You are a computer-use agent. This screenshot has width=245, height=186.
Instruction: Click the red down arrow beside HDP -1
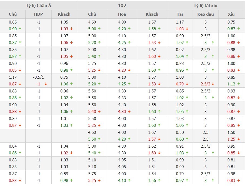tap(46, 84)
